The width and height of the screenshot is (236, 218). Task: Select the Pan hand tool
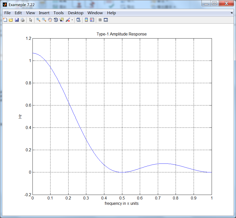click(x=50, y=20)
